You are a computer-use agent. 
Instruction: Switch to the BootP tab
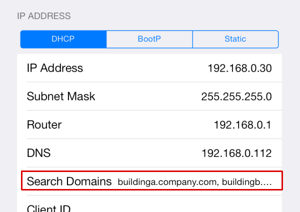149,39
